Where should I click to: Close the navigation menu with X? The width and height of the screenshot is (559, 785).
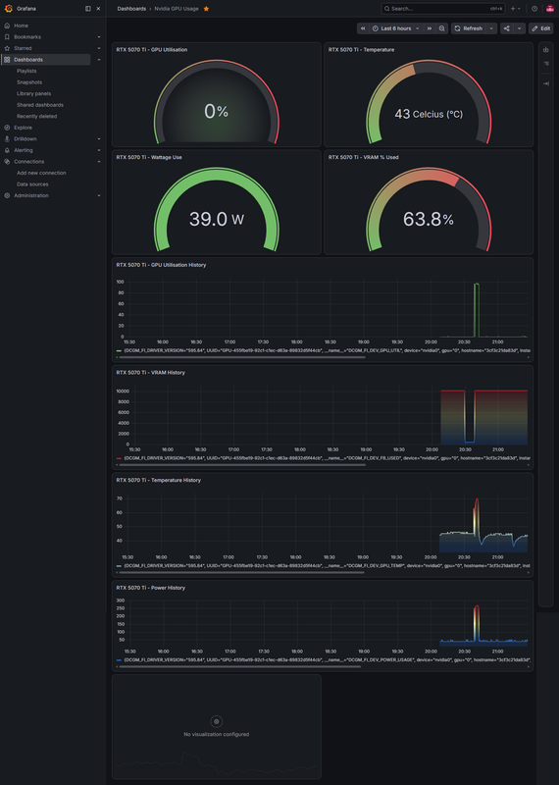[x=98, y=9]
